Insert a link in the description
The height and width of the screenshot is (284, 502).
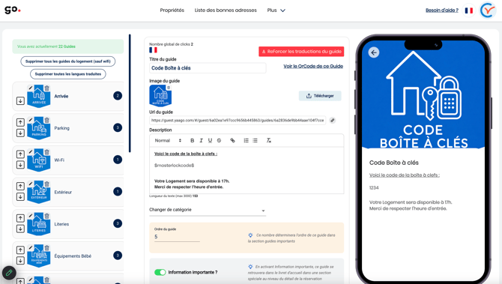pyautogui.click(x=232, y=141)
